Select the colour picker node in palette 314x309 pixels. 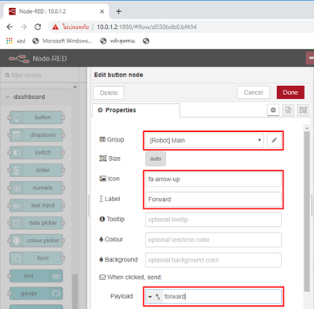[x=36, y=241]
